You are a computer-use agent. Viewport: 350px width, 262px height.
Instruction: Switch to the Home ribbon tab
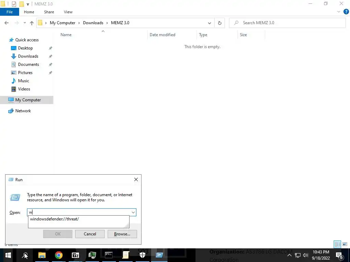29,12
